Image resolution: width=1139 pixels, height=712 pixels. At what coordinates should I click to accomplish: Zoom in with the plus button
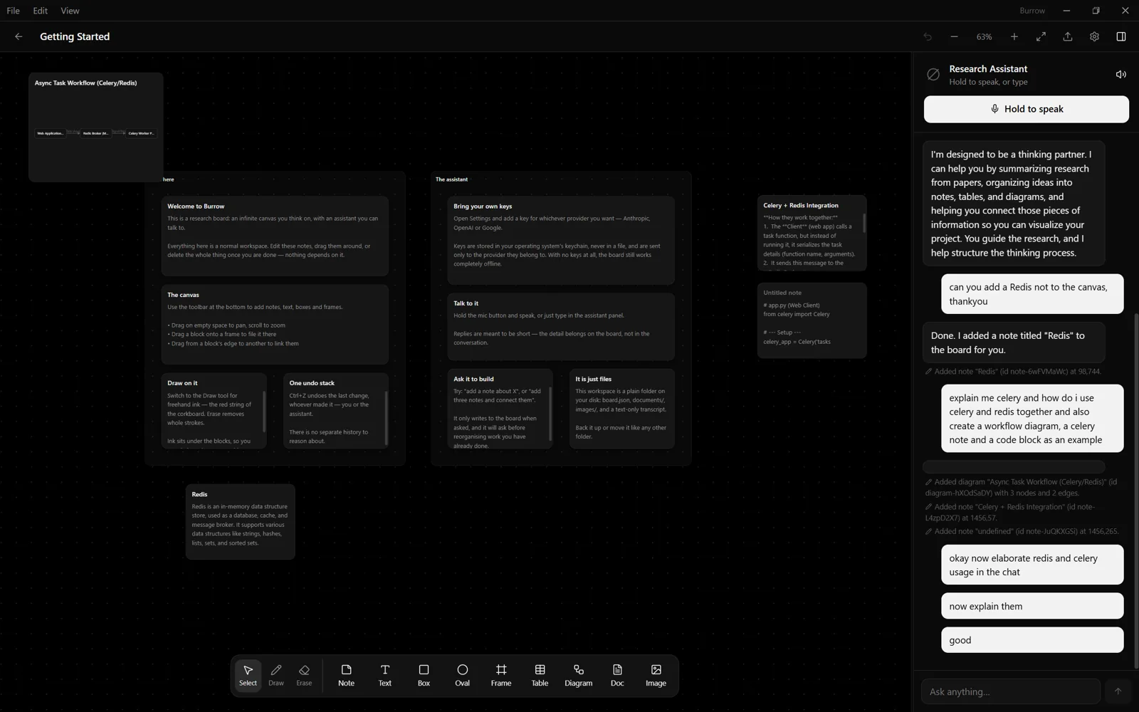[x=1014, y=36]
